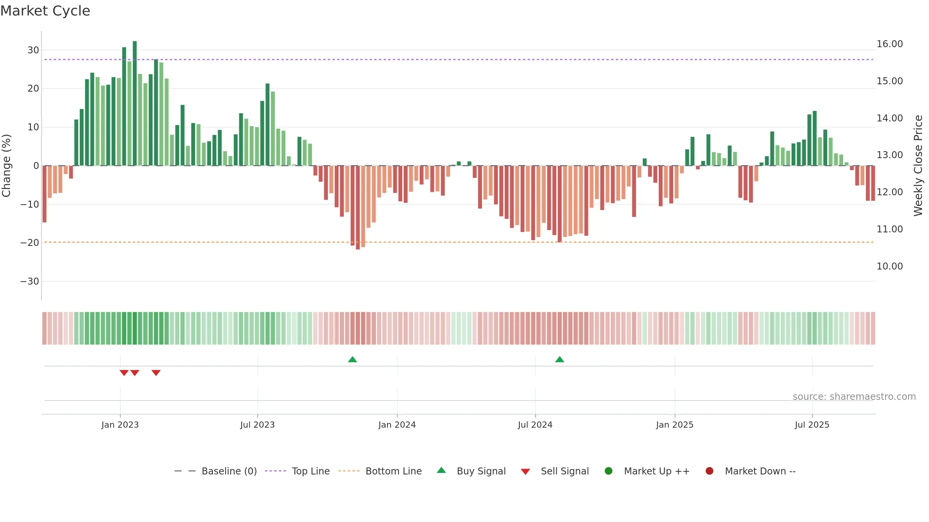Screen dimensions: 929x522
Task: Click the Jan 2023 axis label
Action: [x=120, y=425]
